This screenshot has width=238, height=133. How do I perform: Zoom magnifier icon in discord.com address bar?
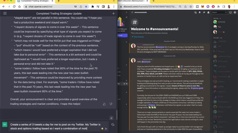180,7
